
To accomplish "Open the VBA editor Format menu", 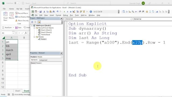I will click(x=58, y=15).
